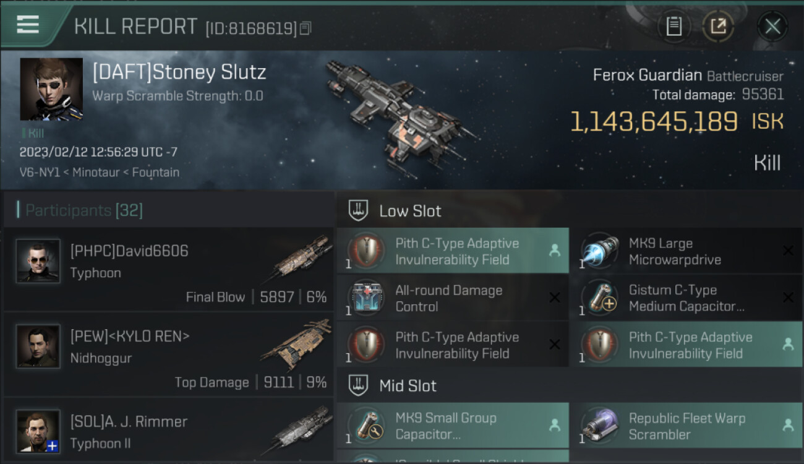Select the Republic Fleet Warp Scrambler icon
The width and height of the screenshot is (804, 464).
point(599,426)
